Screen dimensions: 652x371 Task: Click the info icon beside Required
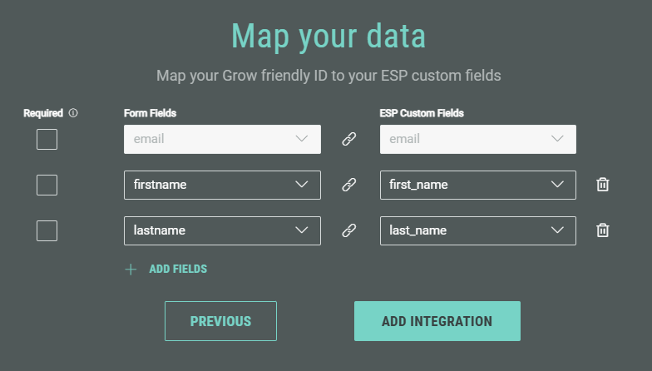[73, 113]
